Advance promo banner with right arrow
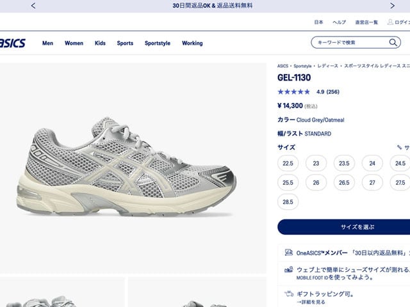Viewport: 410px width, 307px height. 392,6
